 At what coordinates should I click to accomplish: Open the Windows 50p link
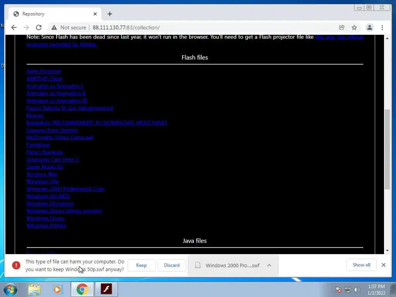[43, 181]
